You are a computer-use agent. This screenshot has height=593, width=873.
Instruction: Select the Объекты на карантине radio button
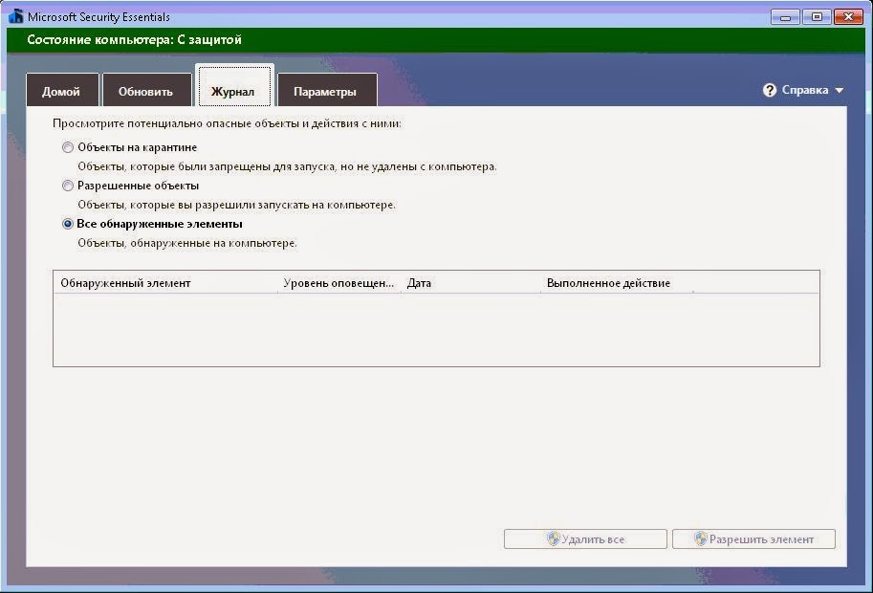(68, 147)
